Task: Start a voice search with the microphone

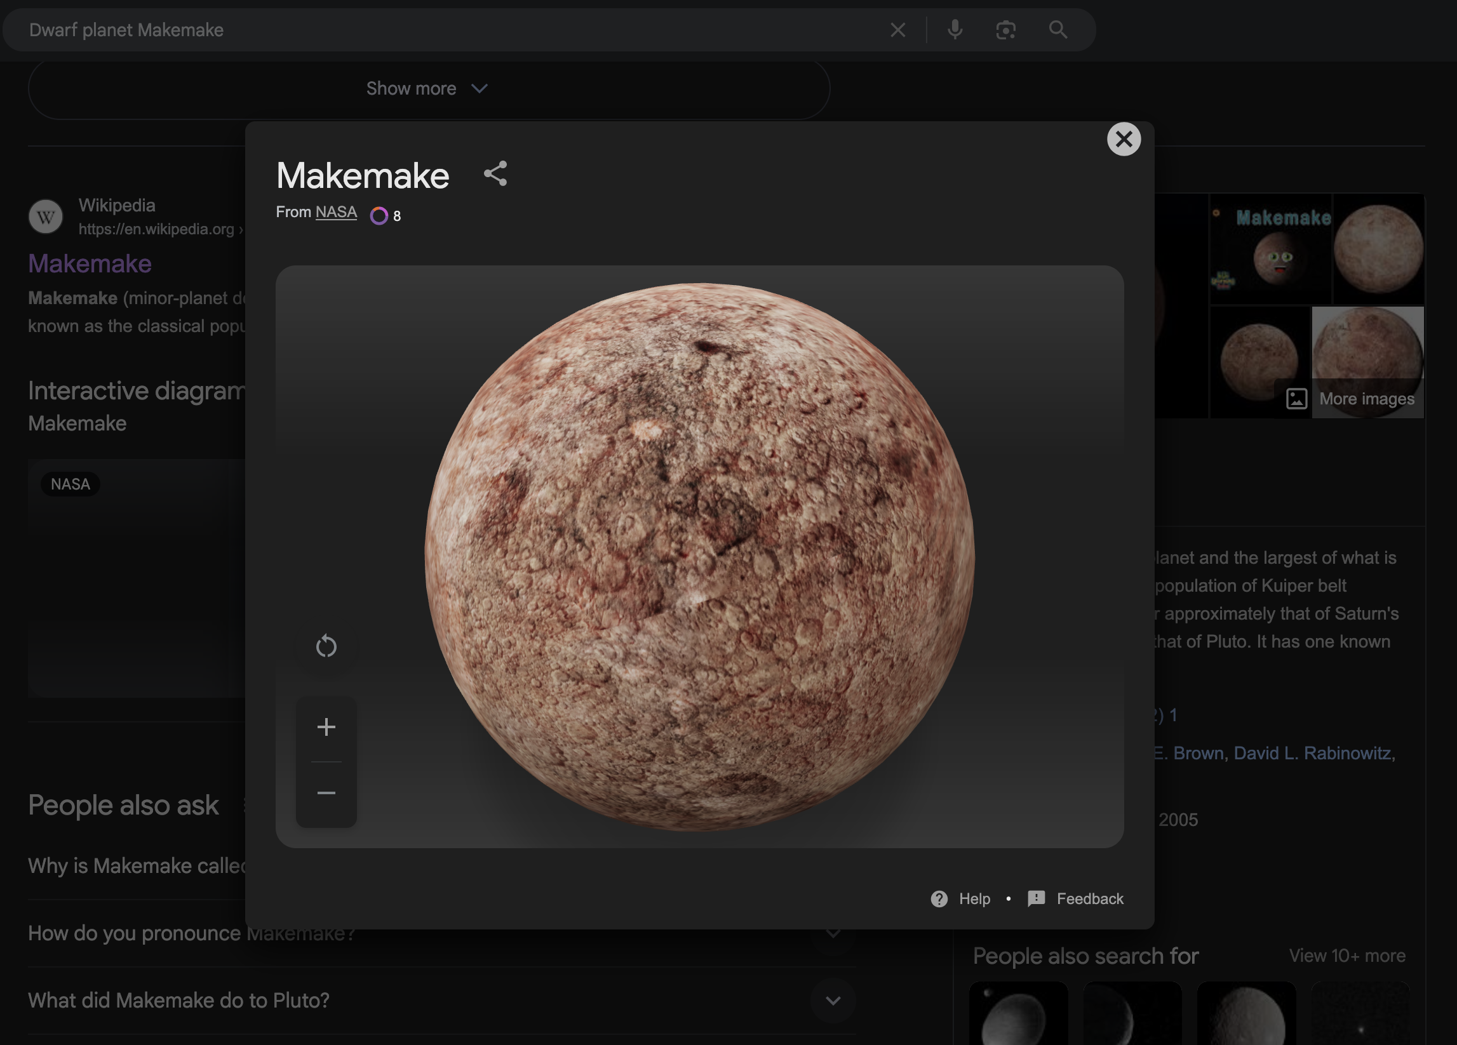Action: [955, 30]
